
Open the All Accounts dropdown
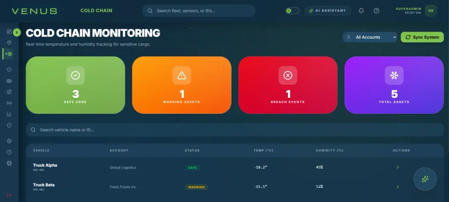coord(370,37)
